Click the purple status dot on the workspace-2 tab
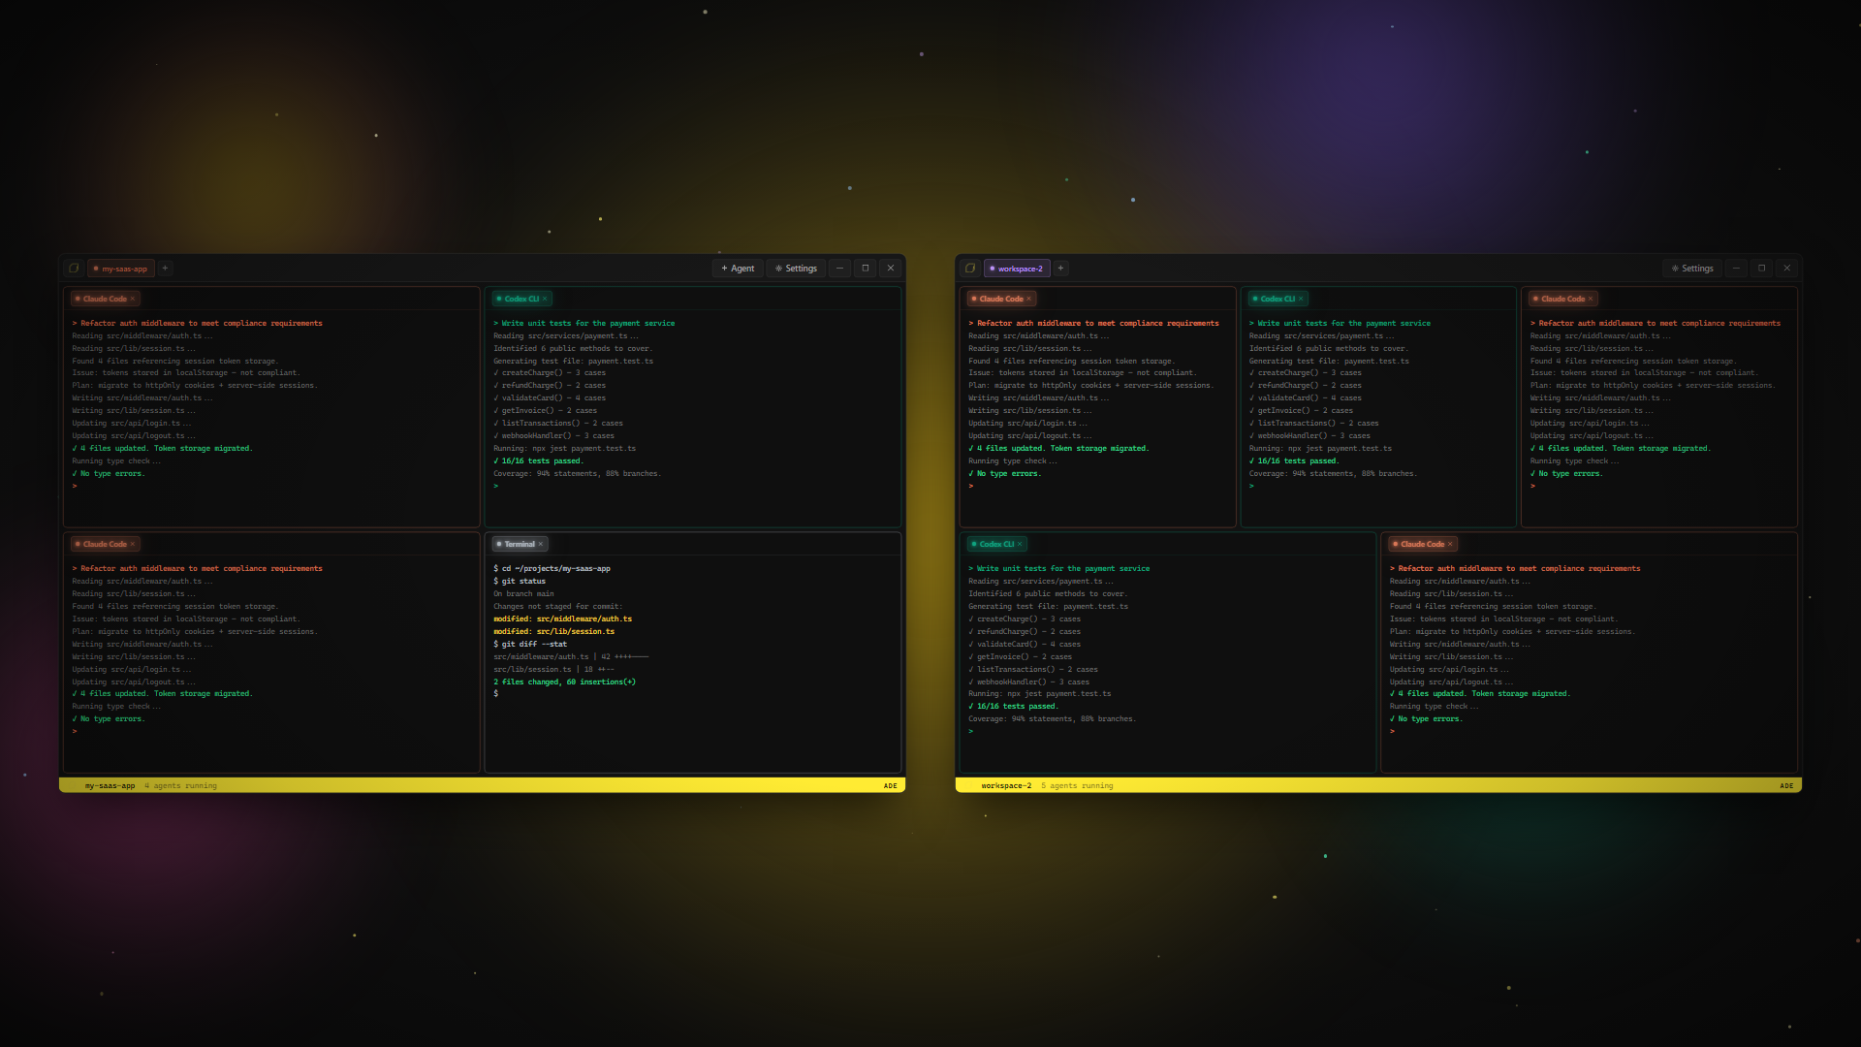The height and width of the screenshot is (1047, 1861). point(993,269)
